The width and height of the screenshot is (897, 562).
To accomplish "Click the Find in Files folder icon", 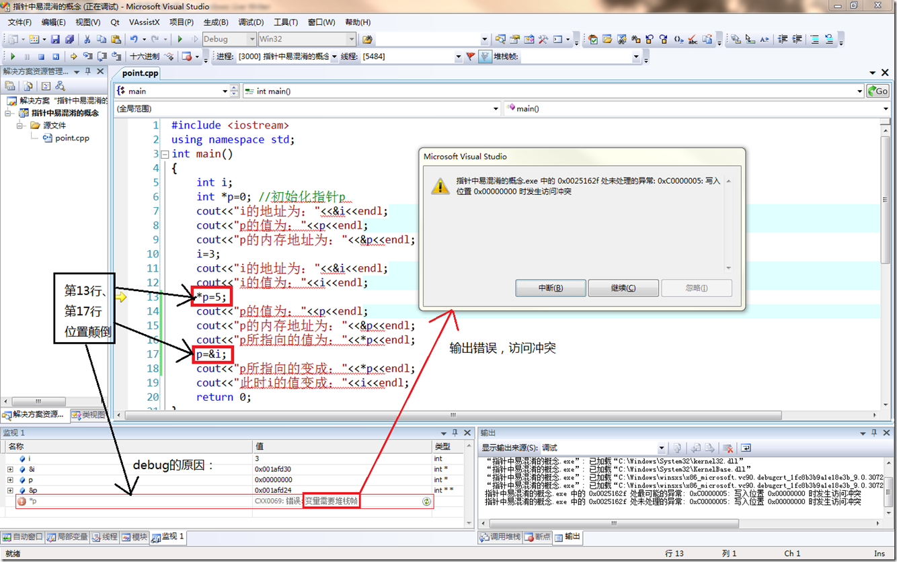I will (x=366, y=39).
